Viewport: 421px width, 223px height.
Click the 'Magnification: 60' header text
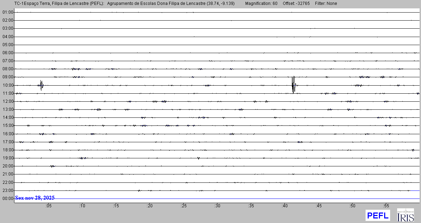point(261,3)
